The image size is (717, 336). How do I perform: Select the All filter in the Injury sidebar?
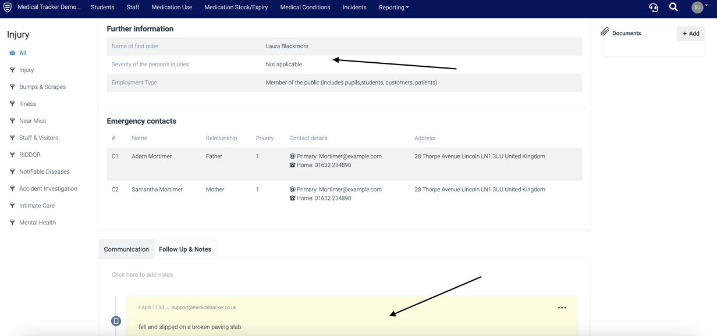(x=19, y=52)
